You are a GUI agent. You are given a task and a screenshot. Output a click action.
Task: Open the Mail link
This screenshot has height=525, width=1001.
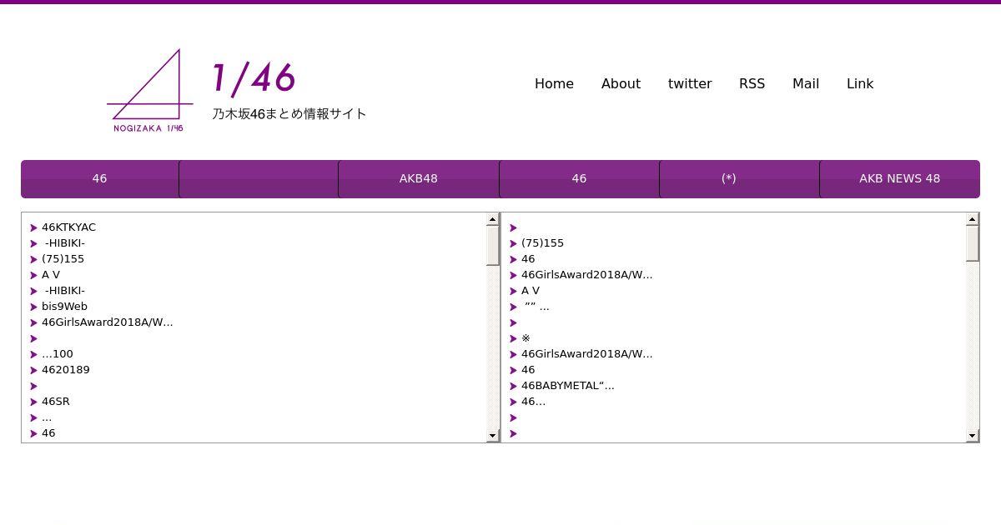806,83
